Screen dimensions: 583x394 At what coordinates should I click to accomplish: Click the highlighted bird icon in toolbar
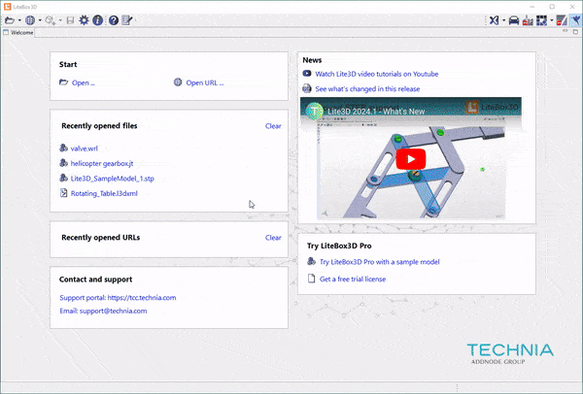[x=575, y=20]
